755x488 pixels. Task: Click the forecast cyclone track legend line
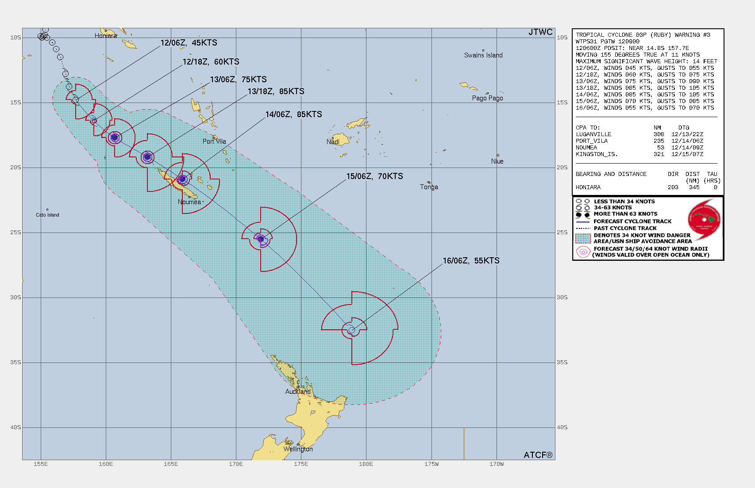click(x=583, y=221)
